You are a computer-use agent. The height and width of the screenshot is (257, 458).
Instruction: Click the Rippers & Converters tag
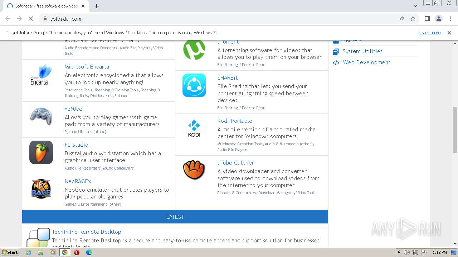[237, 193]
